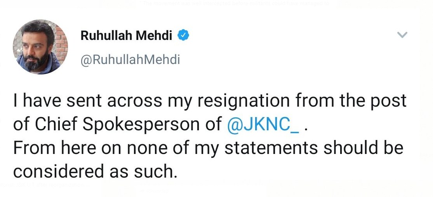The width and height of the screenshot is (433, 197).
Task: Click the word "across" in the tweet
Action: coord(134,102)
